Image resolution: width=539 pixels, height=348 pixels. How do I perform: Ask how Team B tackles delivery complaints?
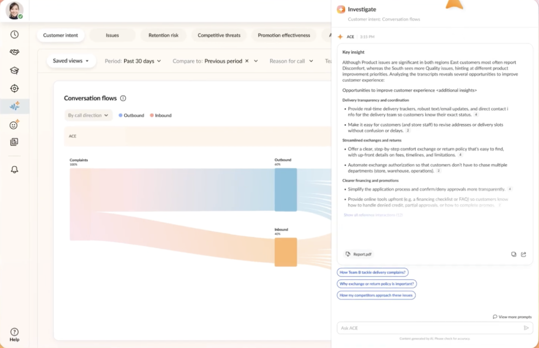372,272
